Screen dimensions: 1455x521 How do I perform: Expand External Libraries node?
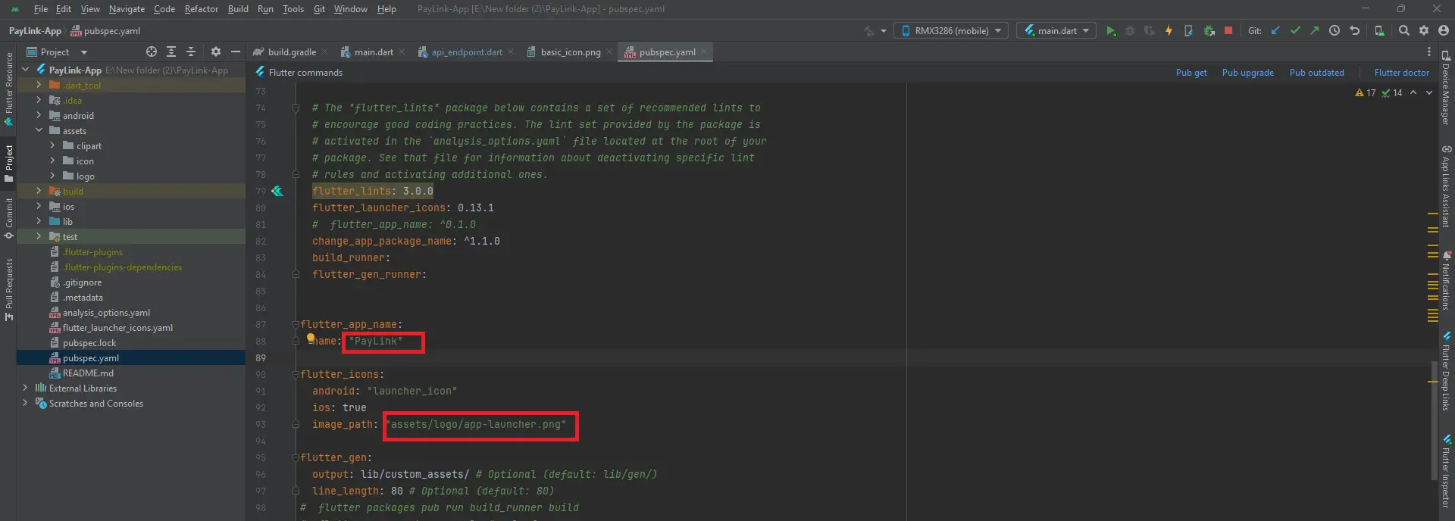coord(25,388)
